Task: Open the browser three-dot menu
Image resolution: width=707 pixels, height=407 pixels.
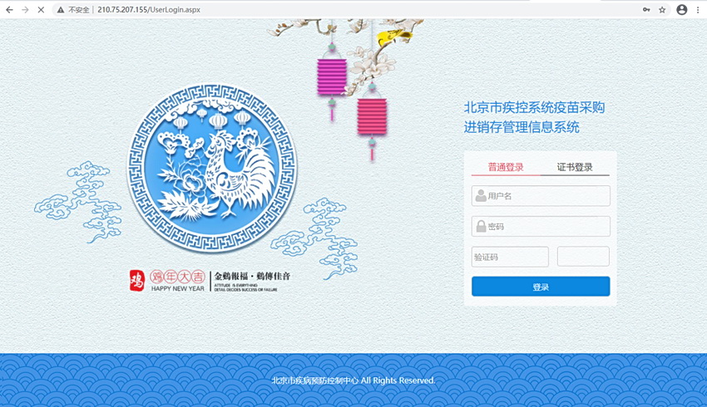Action: point(699,9)
